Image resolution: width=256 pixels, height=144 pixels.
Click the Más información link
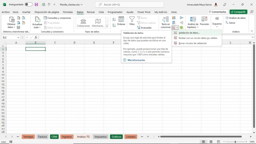coord(136,60)
